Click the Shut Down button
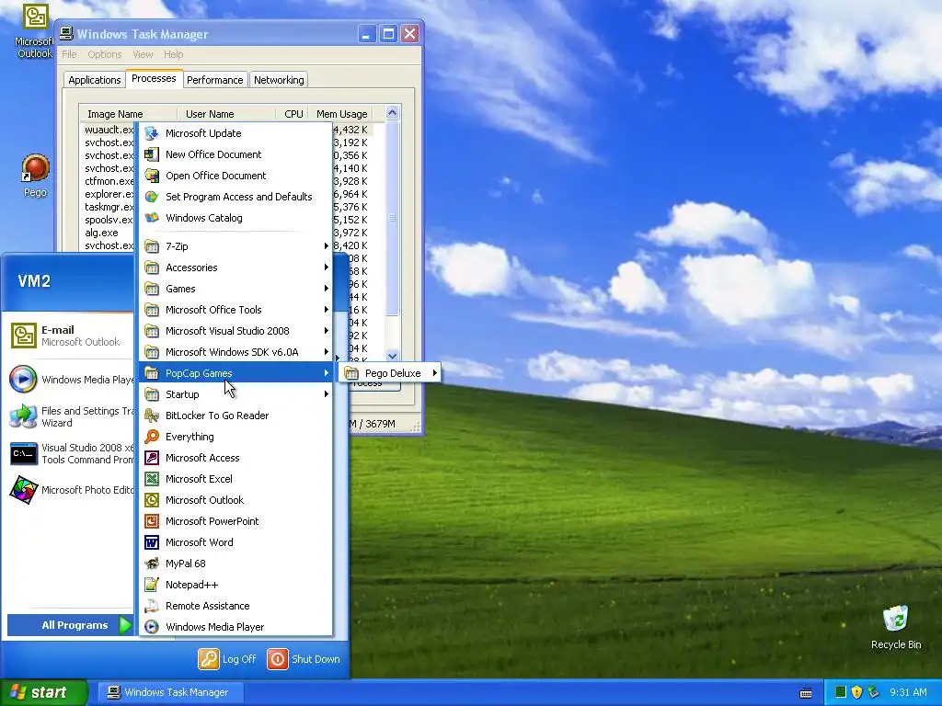 click(304, 658)
